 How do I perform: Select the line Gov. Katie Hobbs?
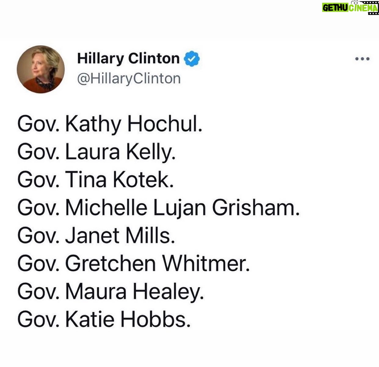104,319
